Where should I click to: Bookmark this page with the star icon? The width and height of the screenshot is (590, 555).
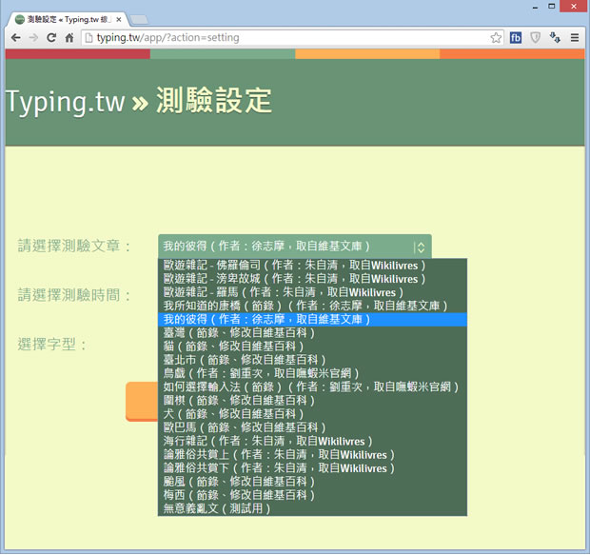(496, 38)
